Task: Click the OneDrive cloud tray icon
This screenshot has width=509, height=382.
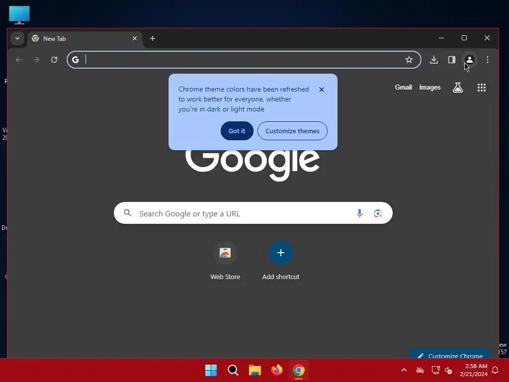Action: pos(420,370)
